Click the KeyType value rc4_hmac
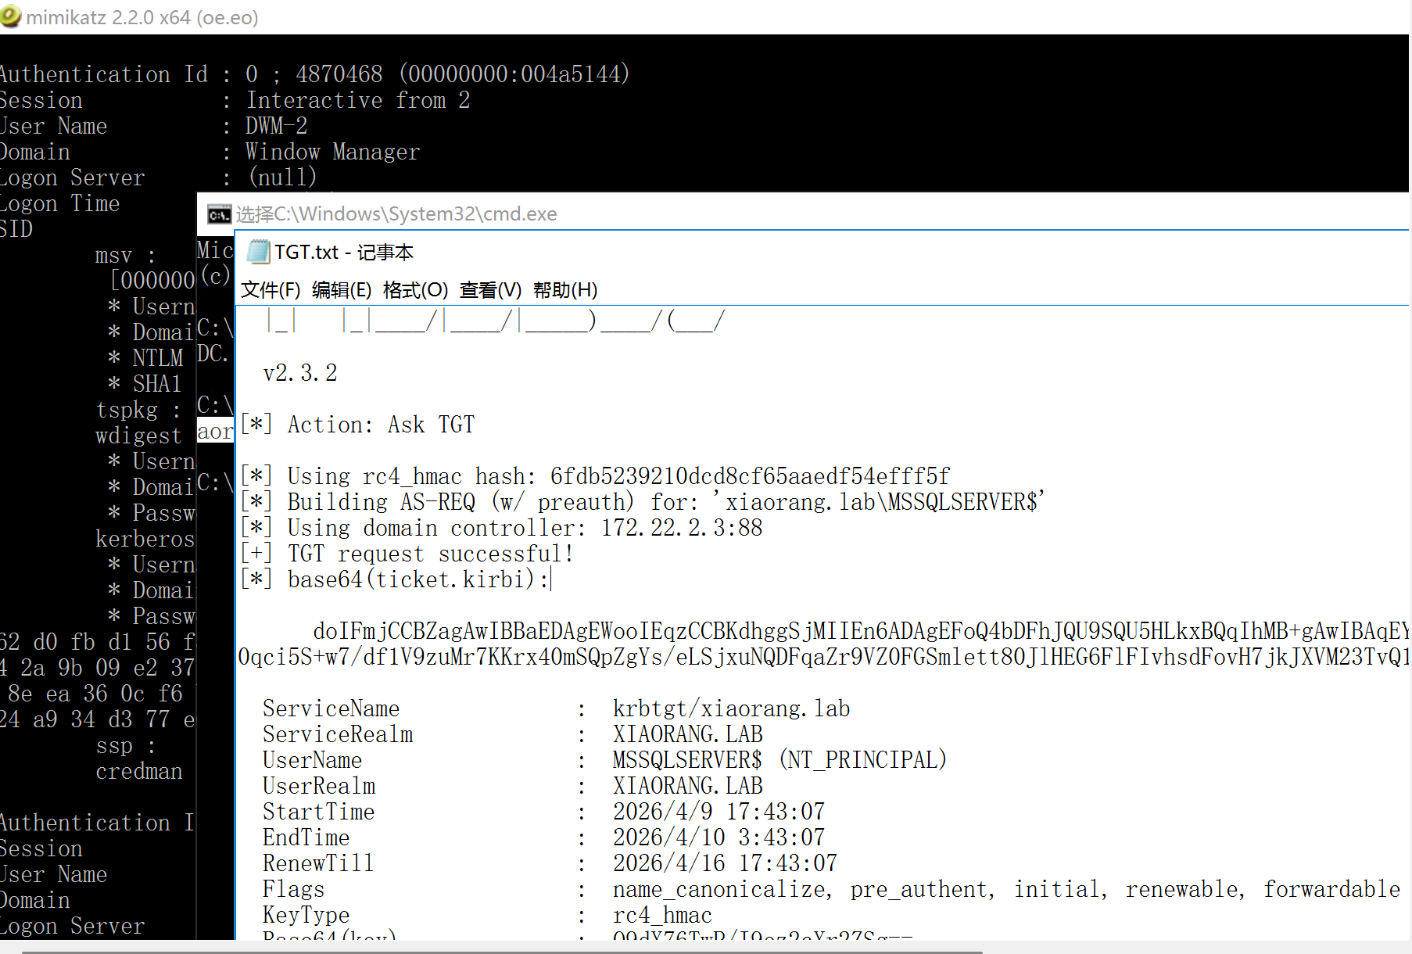The height and width of the screenshot is (954, 1412). click(x=662, y=915)
